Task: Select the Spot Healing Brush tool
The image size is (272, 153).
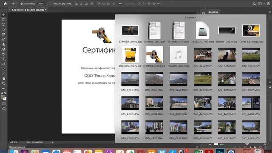Action: coord(4,34)
